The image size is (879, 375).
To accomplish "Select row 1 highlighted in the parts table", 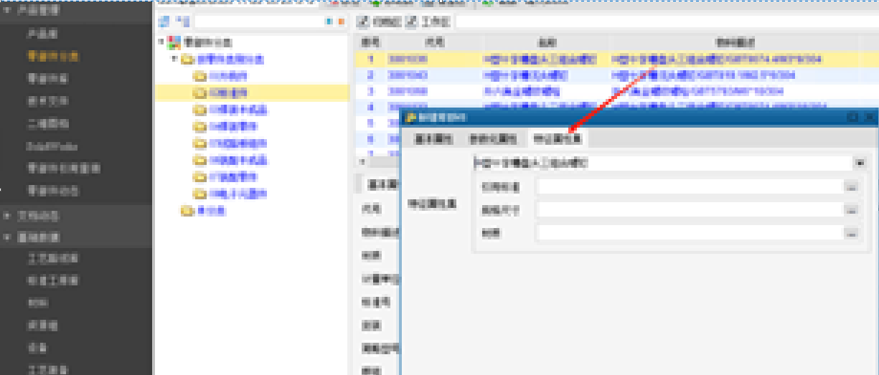I will coord(617,60).
